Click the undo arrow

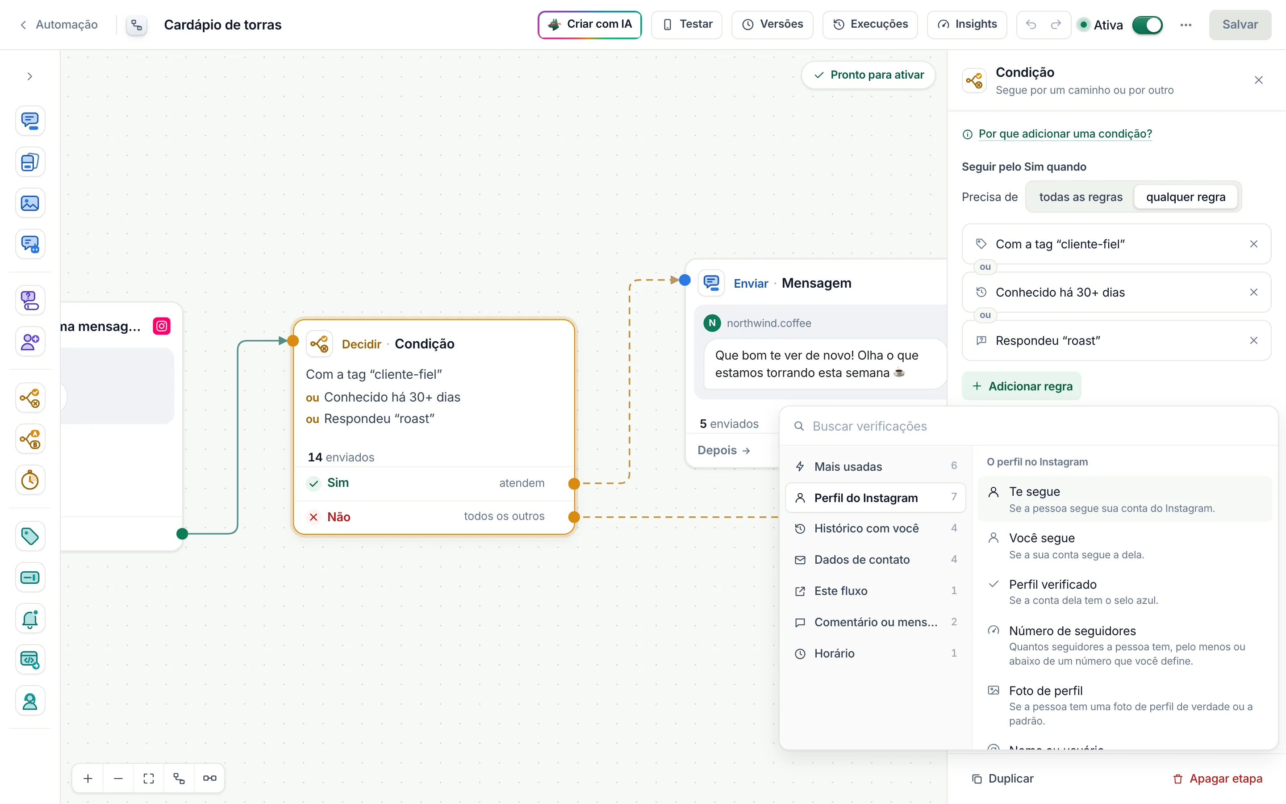pos(1031,25)
